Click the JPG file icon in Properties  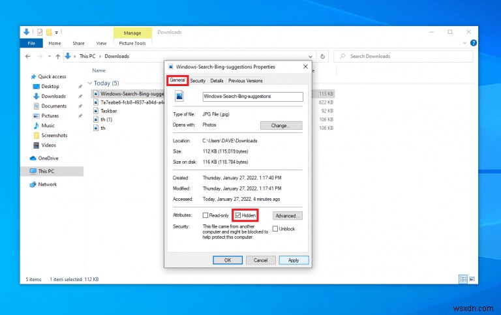click(x=179, y=96)
